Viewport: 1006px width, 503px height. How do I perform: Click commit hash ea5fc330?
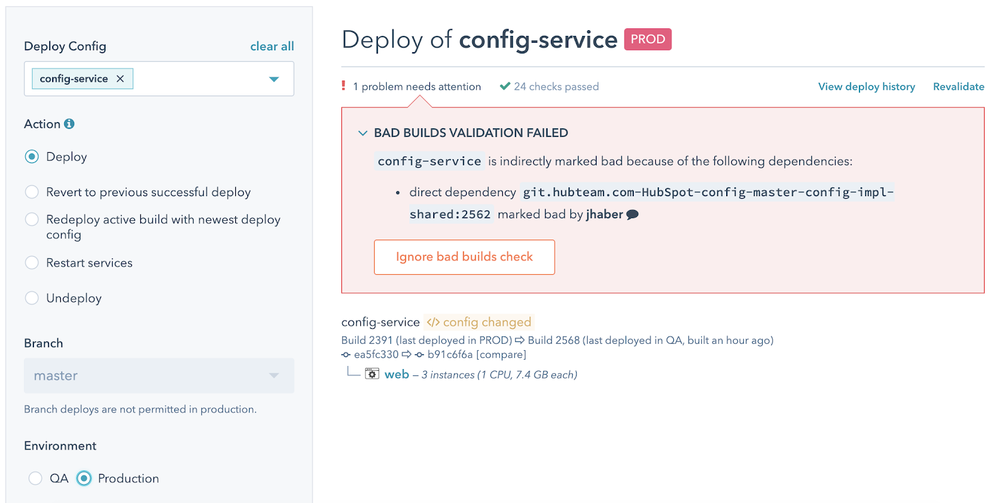[376, 355]
